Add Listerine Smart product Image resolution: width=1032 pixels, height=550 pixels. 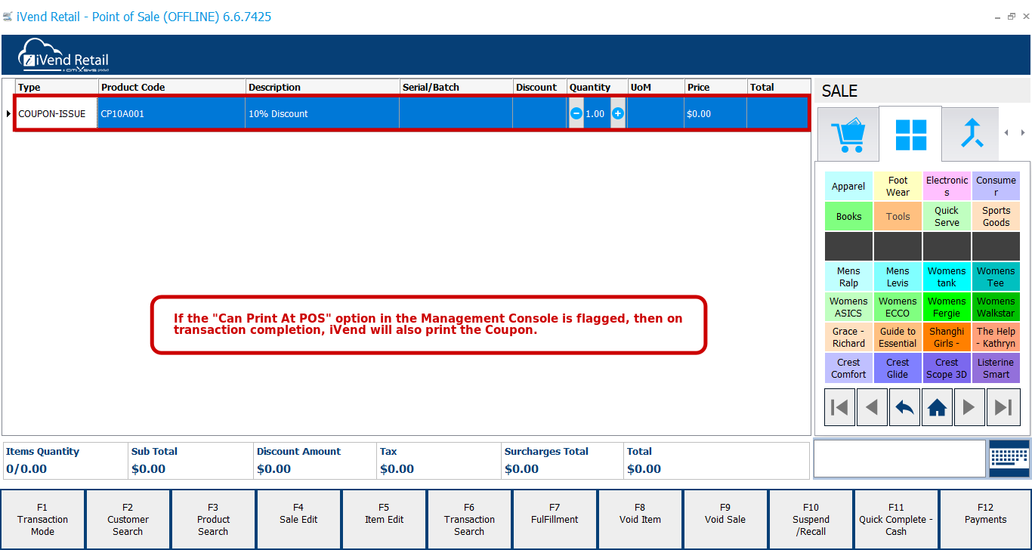coord(996,368)
